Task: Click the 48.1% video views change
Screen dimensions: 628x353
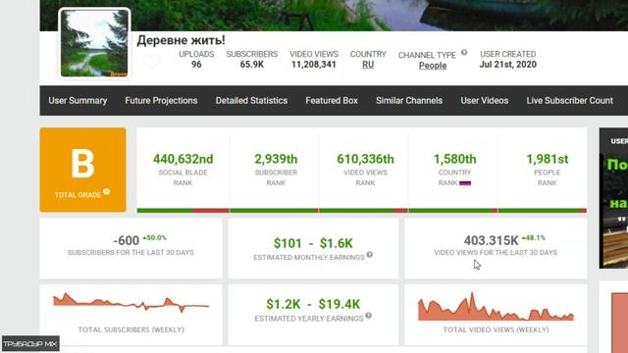Action: (534, 237)
